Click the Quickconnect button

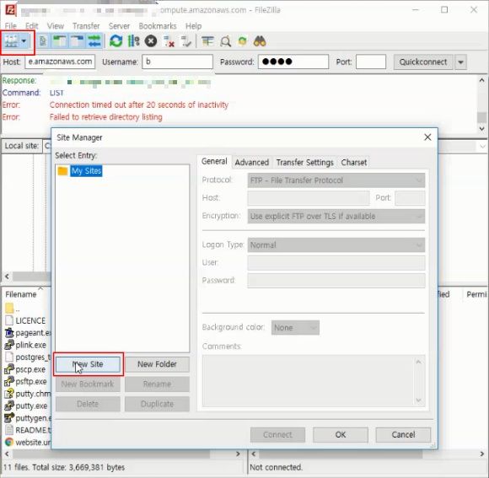(423, 62)
